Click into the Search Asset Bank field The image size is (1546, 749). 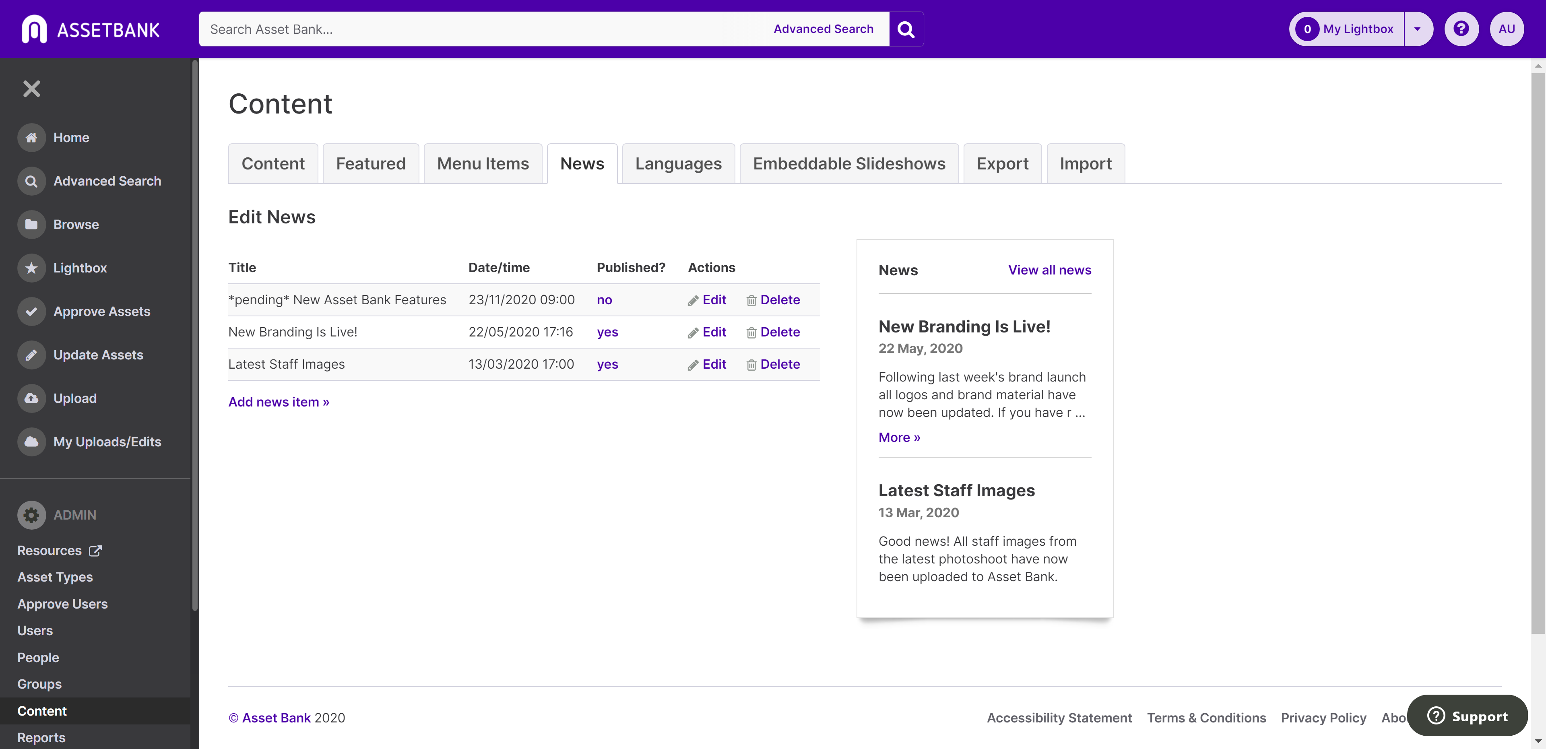click(480, 29)
